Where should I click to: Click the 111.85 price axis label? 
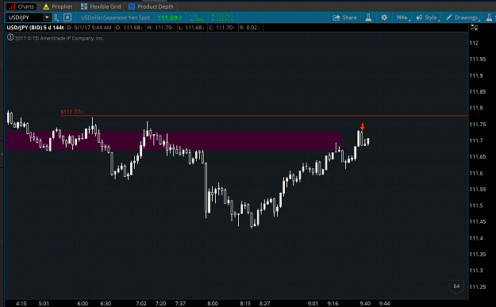tap(478, 92)
